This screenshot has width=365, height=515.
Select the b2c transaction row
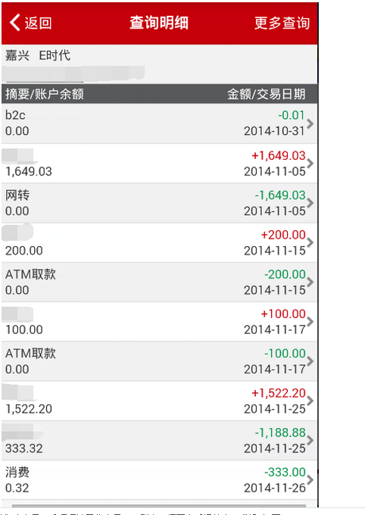point(159,123)
